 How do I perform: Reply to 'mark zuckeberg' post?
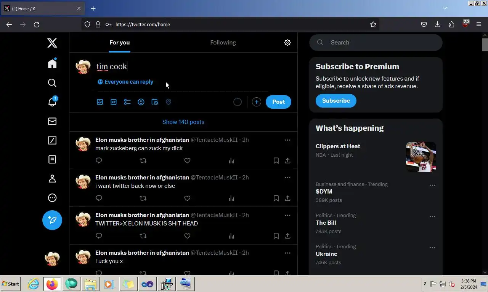tap(99, 160)
